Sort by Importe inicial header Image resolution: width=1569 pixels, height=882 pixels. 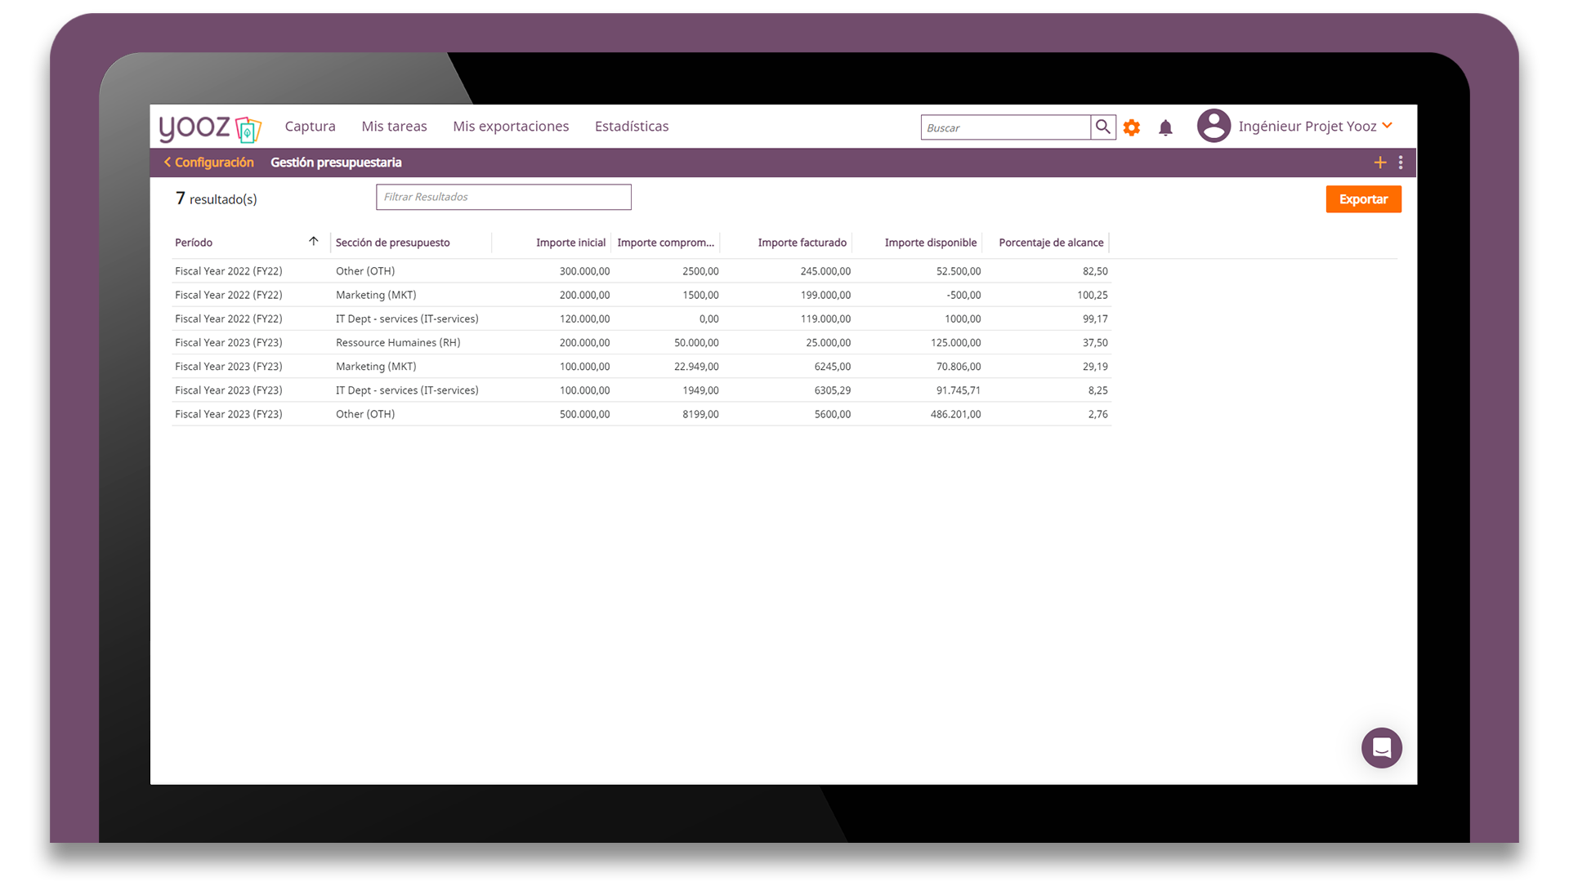click(571, 243)
